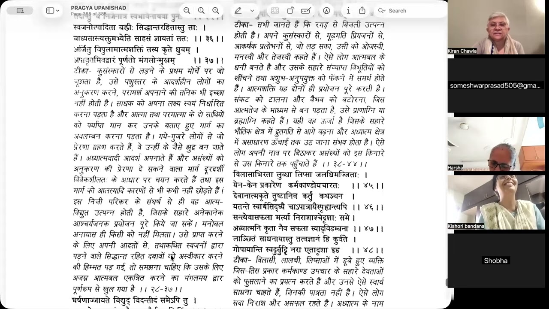Select Harsha video tile
This screenshot has height=309, width=549.
click(496, 144)
